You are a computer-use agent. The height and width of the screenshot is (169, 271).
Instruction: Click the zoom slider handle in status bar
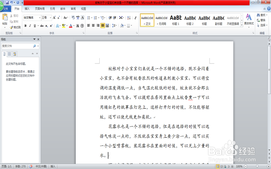[x=257, y=166]
